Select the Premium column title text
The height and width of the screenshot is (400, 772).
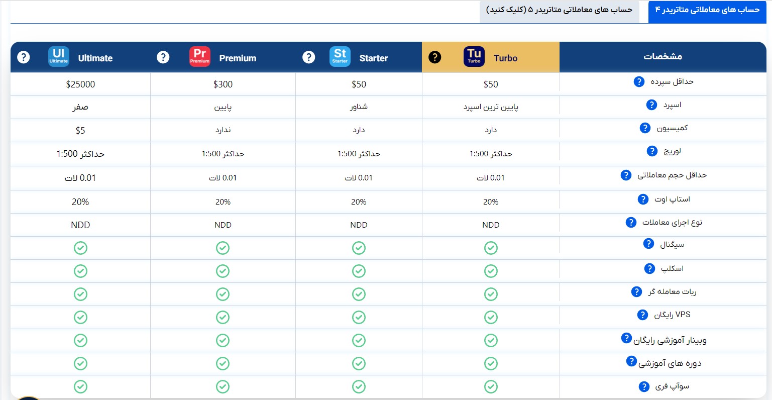coord(238,58)
